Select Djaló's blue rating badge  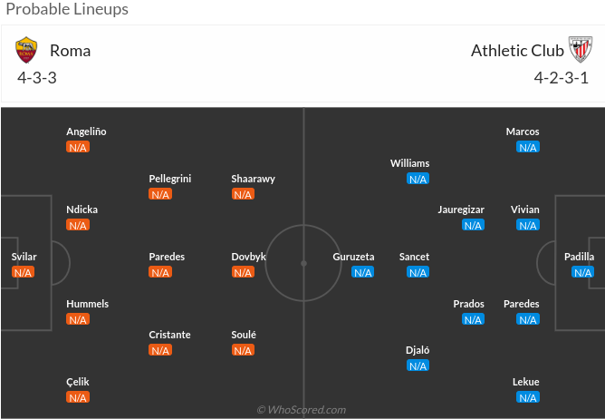[418, 365]
